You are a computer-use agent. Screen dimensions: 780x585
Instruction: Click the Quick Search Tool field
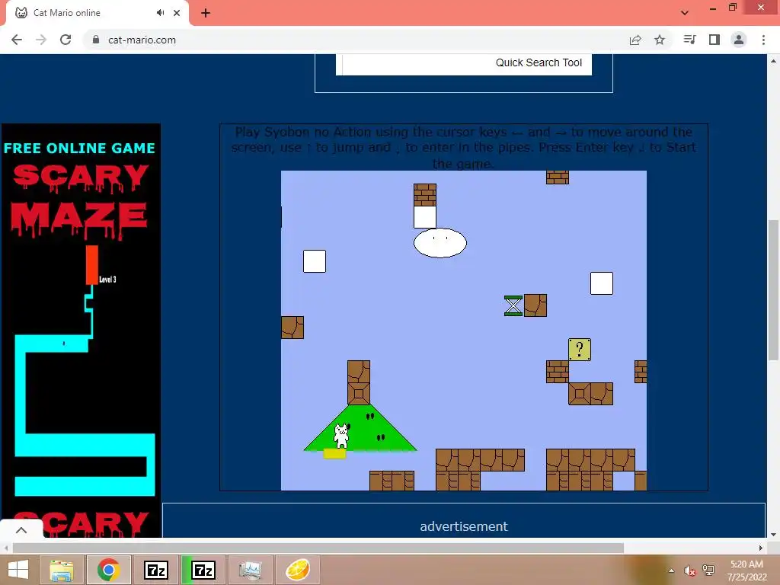464,63
